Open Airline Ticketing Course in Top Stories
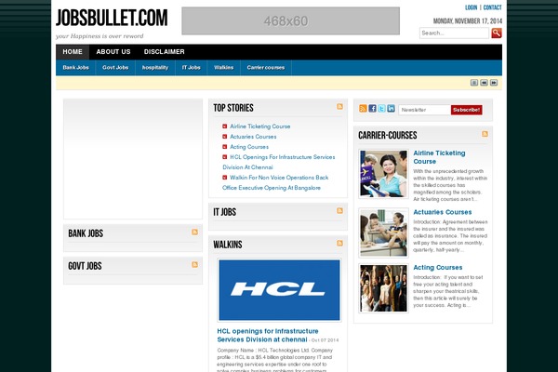The image size is (558, 372). click(x=260, y=126)
